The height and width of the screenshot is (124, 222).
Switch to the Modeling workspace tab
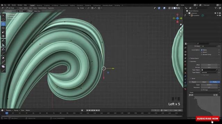tap(39, 6)
